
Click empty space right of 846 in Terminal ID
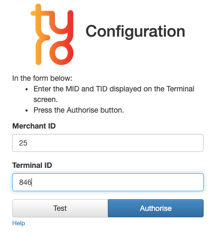117,182
